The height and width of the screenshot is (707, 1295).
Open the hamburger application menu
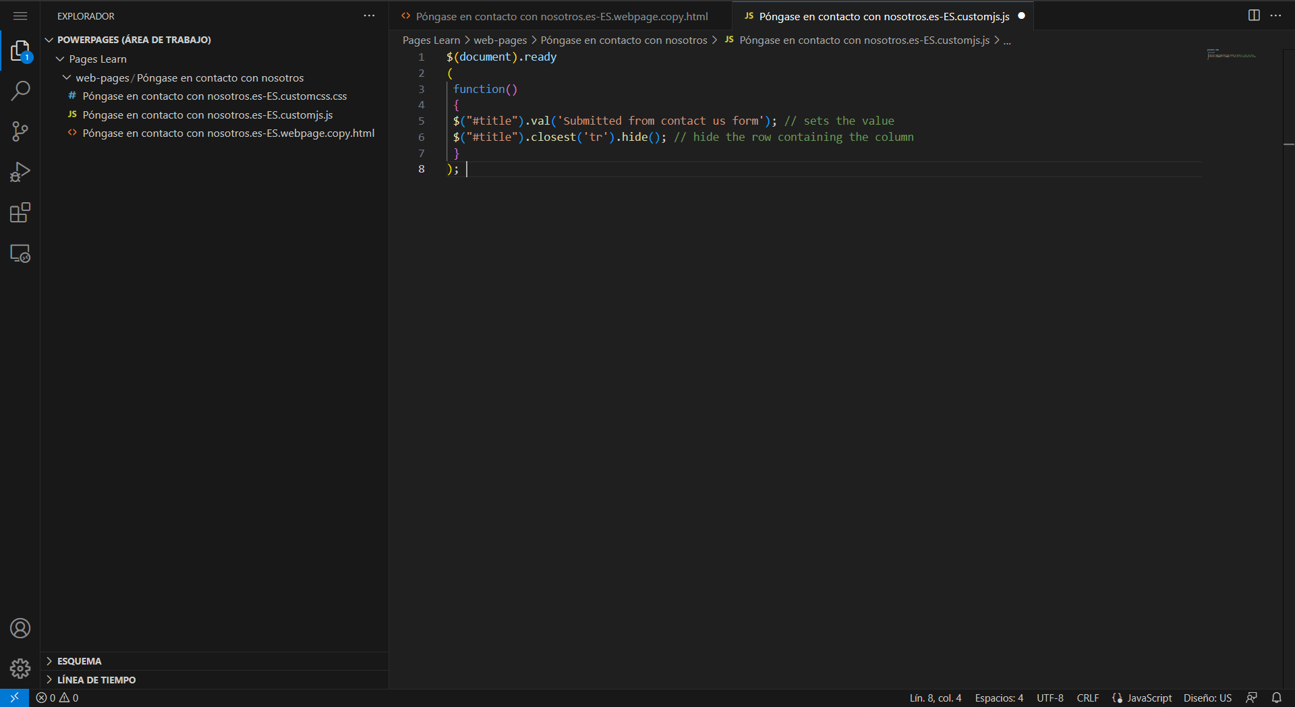click(20, 16)
